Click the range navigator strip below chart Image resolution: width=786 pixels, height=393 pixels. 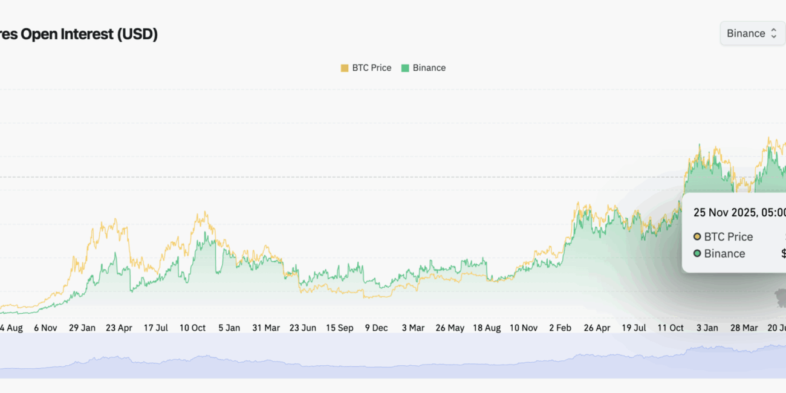393,357
